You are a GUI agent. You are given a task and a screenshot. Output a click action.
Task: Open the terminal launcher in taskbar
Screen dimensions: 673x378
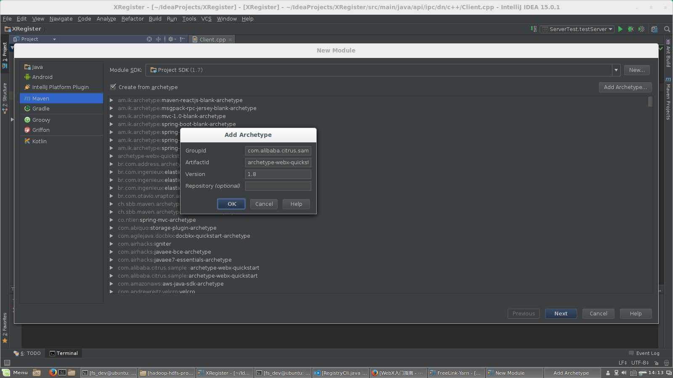tap(62, 373)
